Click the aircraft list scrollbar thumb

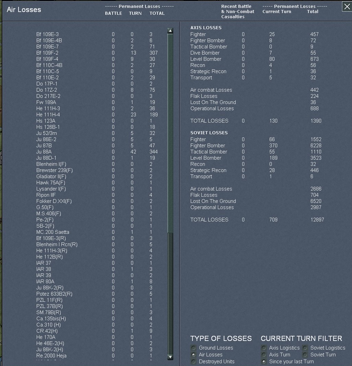(170, 133)
